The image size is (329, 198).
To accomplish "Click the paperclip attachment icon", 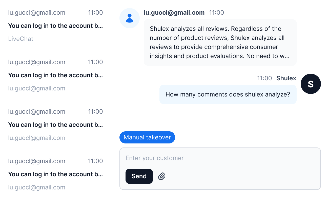I will click(x=162, y=176).
